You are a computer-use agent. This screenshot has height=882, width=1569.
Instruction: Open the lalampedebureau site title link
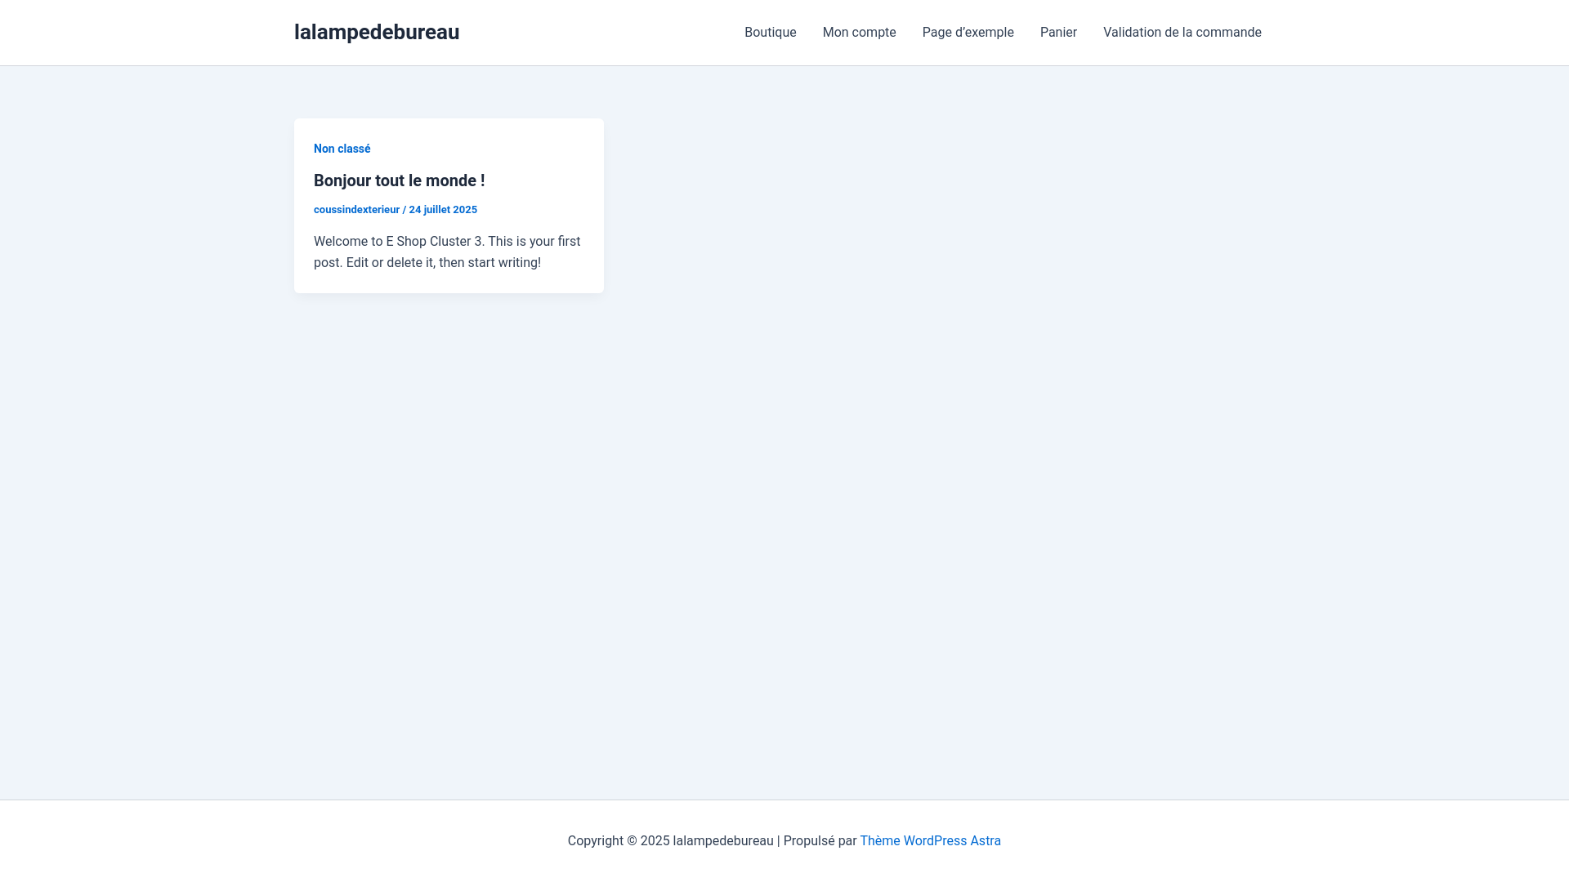377,32
